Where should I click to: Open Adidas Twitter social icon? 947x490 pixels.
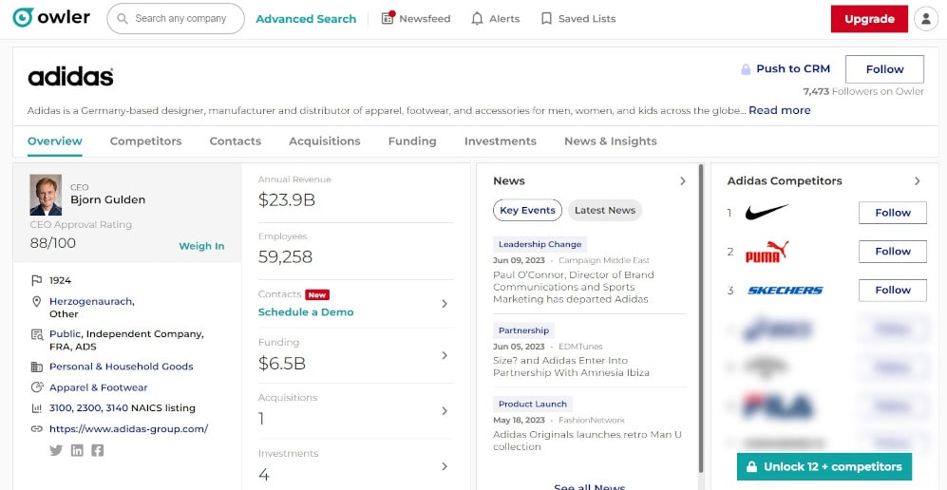point(56,450)
